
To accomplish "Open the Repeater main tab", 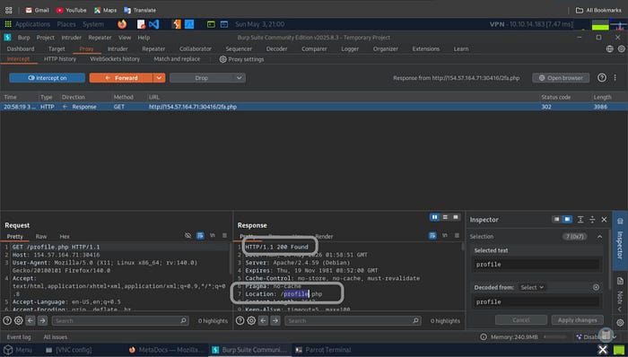I will click(153, 48).
